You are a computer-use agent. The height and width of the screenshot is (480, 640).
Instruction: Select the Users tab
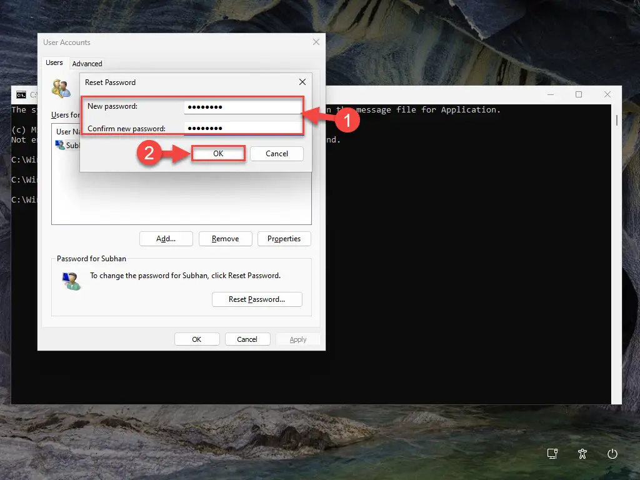[x=54, y=63]
